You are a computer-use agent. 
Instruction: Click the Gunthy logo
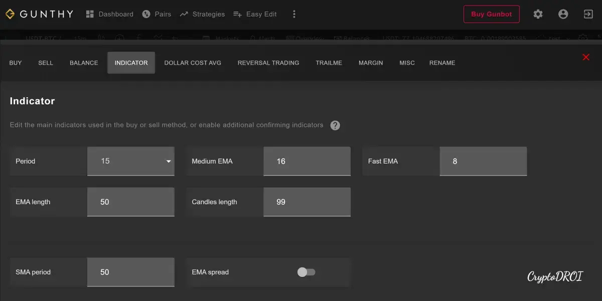point(39,14)
